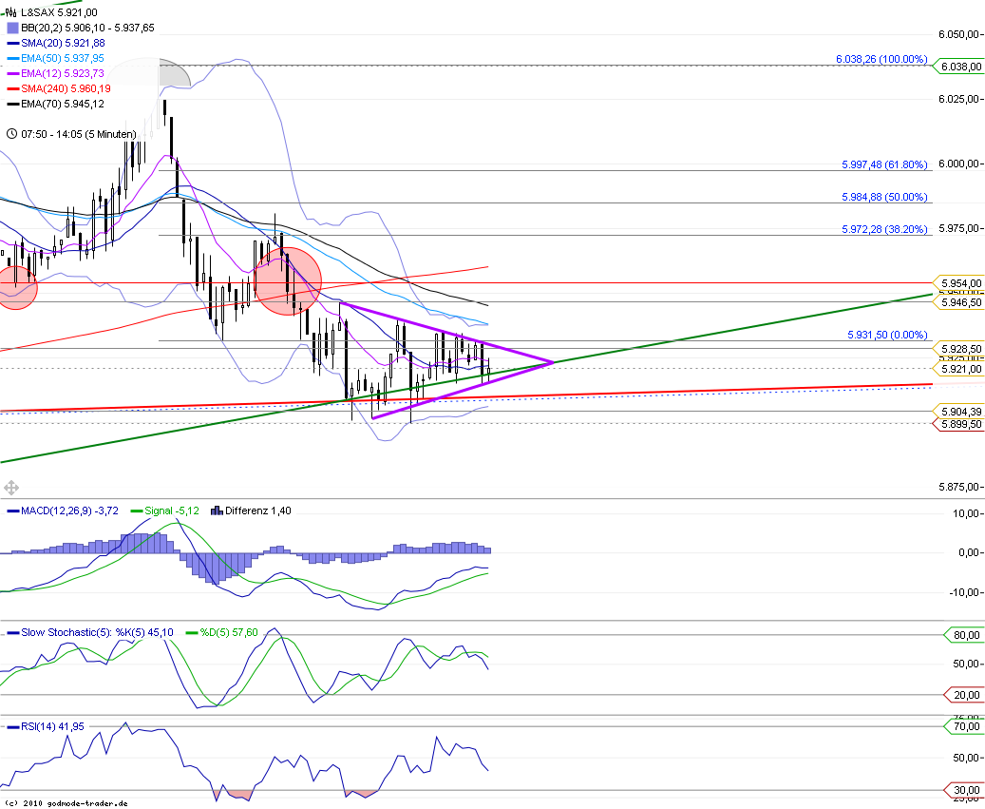Image resolution: width=985 pixels, height=809 pixels.
Task: Click the candlestick chart icon beside L&SAX
Action: tap(9, 13)
